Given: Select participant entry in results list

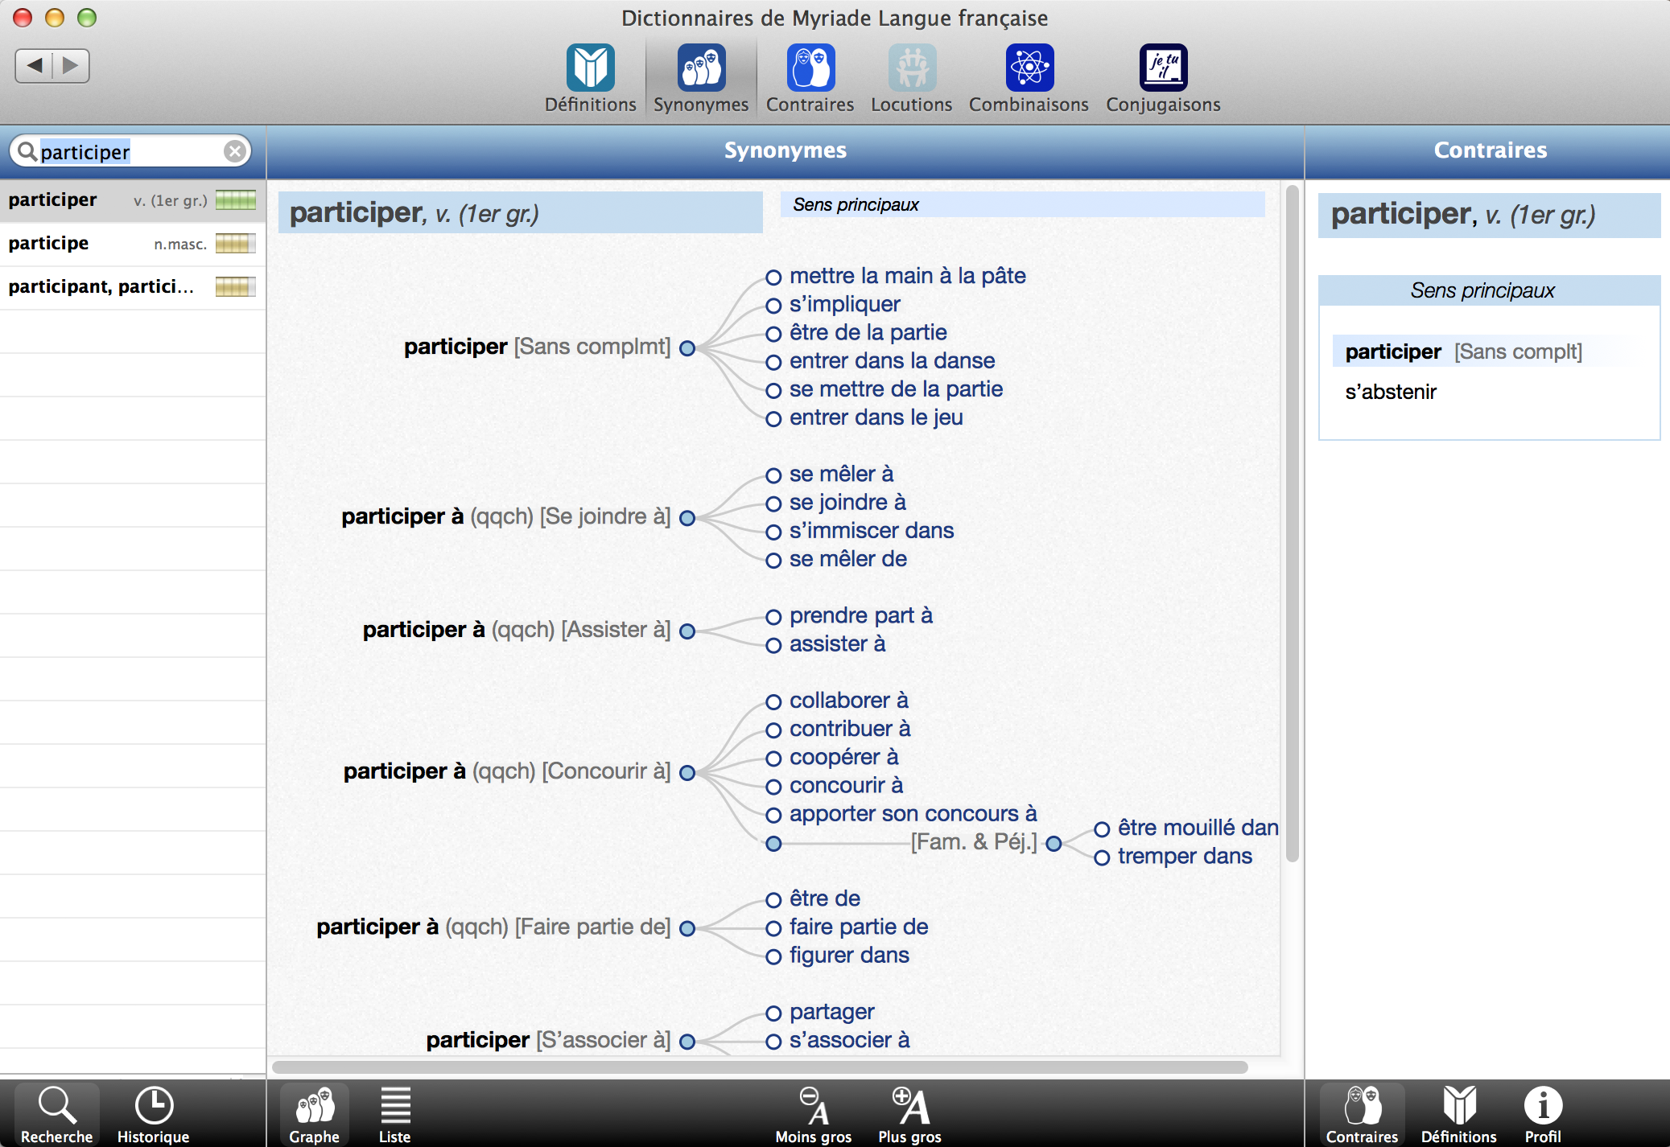Looking at the screenshot, I should tap(133, 287).
